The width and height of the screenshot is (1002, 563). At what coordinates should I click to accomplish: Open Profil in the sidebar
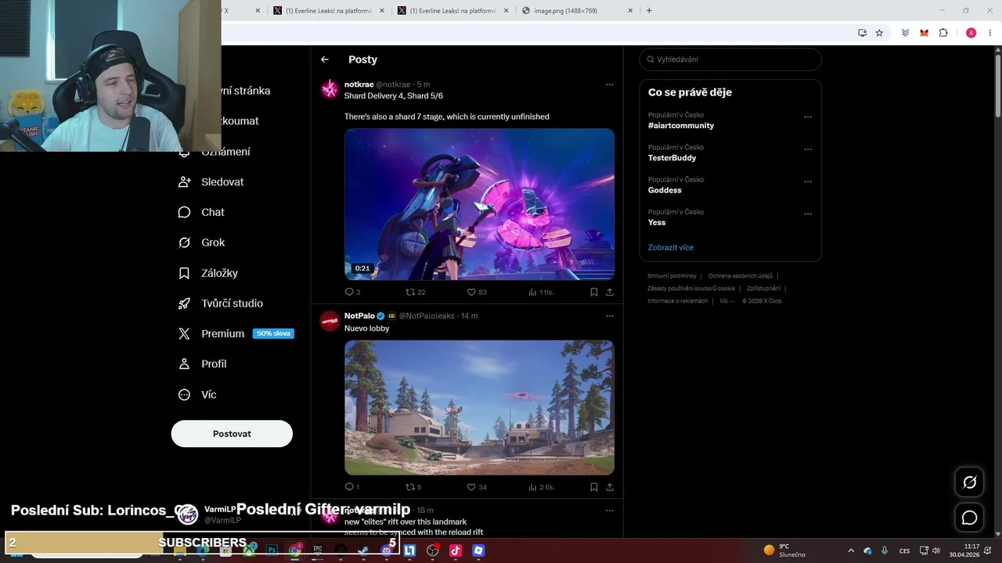click(203, 364)
